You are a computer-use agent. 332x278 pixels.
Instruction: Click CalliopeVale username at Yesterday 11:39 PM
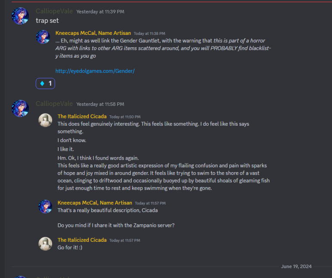click(x=54, y=11)
